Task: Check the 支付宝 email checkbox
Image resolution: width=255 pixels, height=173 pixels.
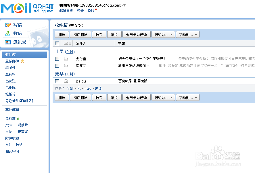Action: [x=57, y=59]
